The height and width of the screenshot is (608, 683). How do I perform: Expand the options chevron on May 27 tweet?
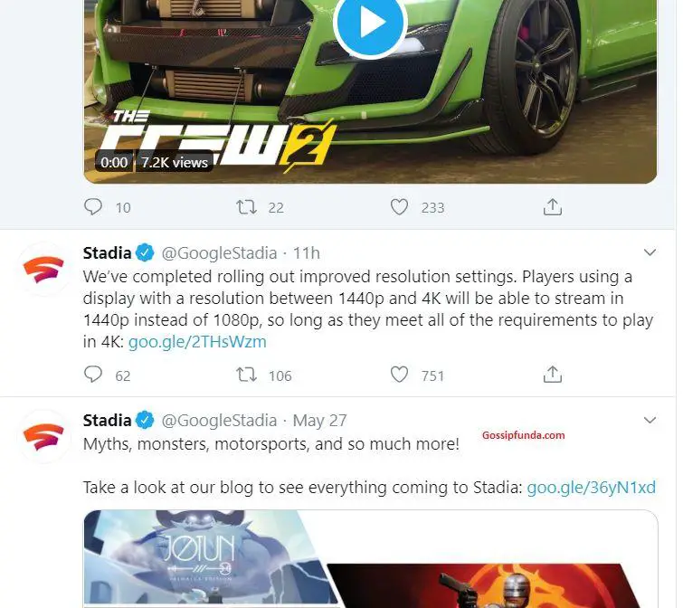coord(650,420)
